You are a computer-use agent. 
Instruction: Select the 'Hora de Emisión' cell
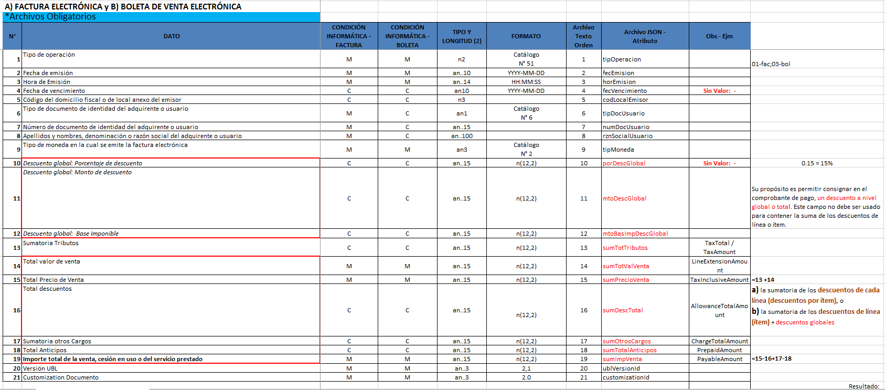(171, 82)
